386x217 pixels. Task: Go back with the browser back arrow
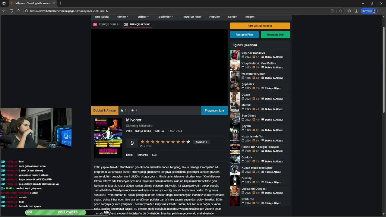(x=4, y=11)
